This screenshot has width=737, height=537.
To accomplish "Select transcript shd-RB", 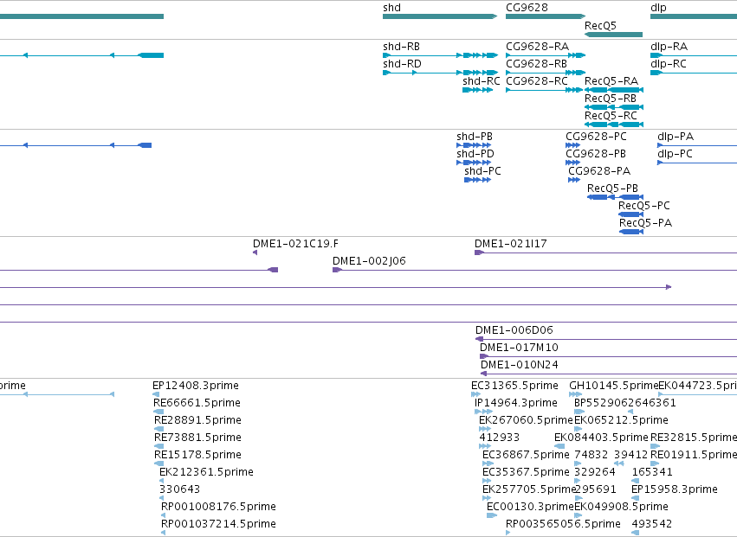I will coord(441,55).
